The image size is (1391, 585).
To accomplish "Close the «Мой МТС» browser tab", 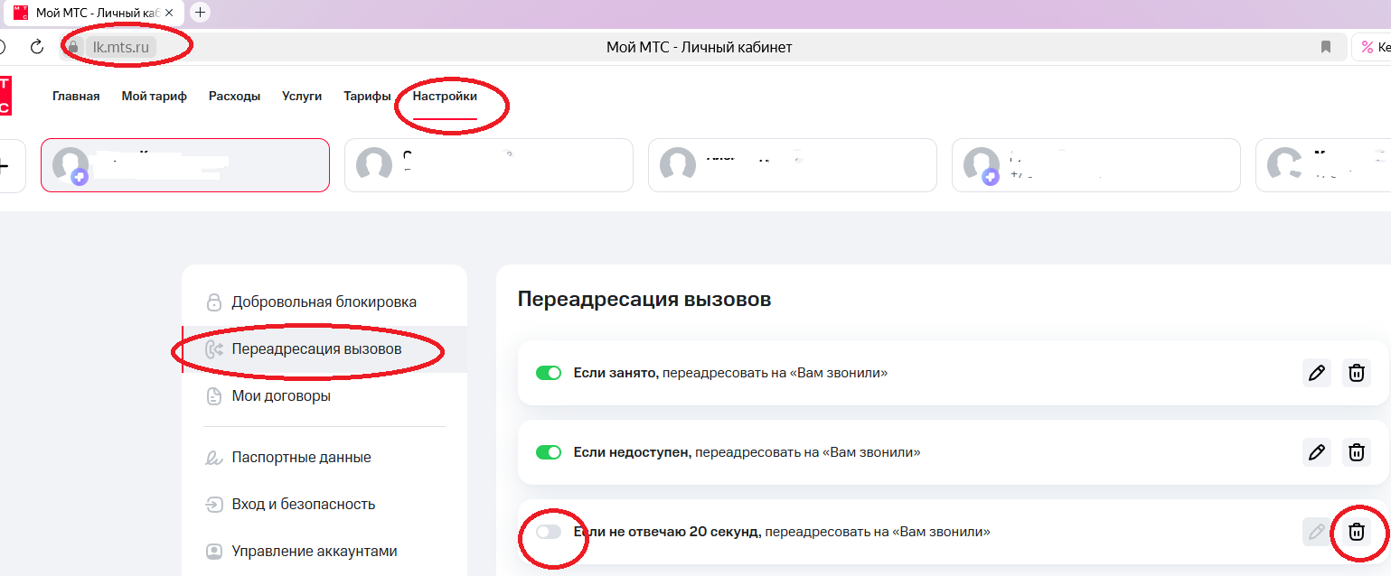I will coord(169,13).
